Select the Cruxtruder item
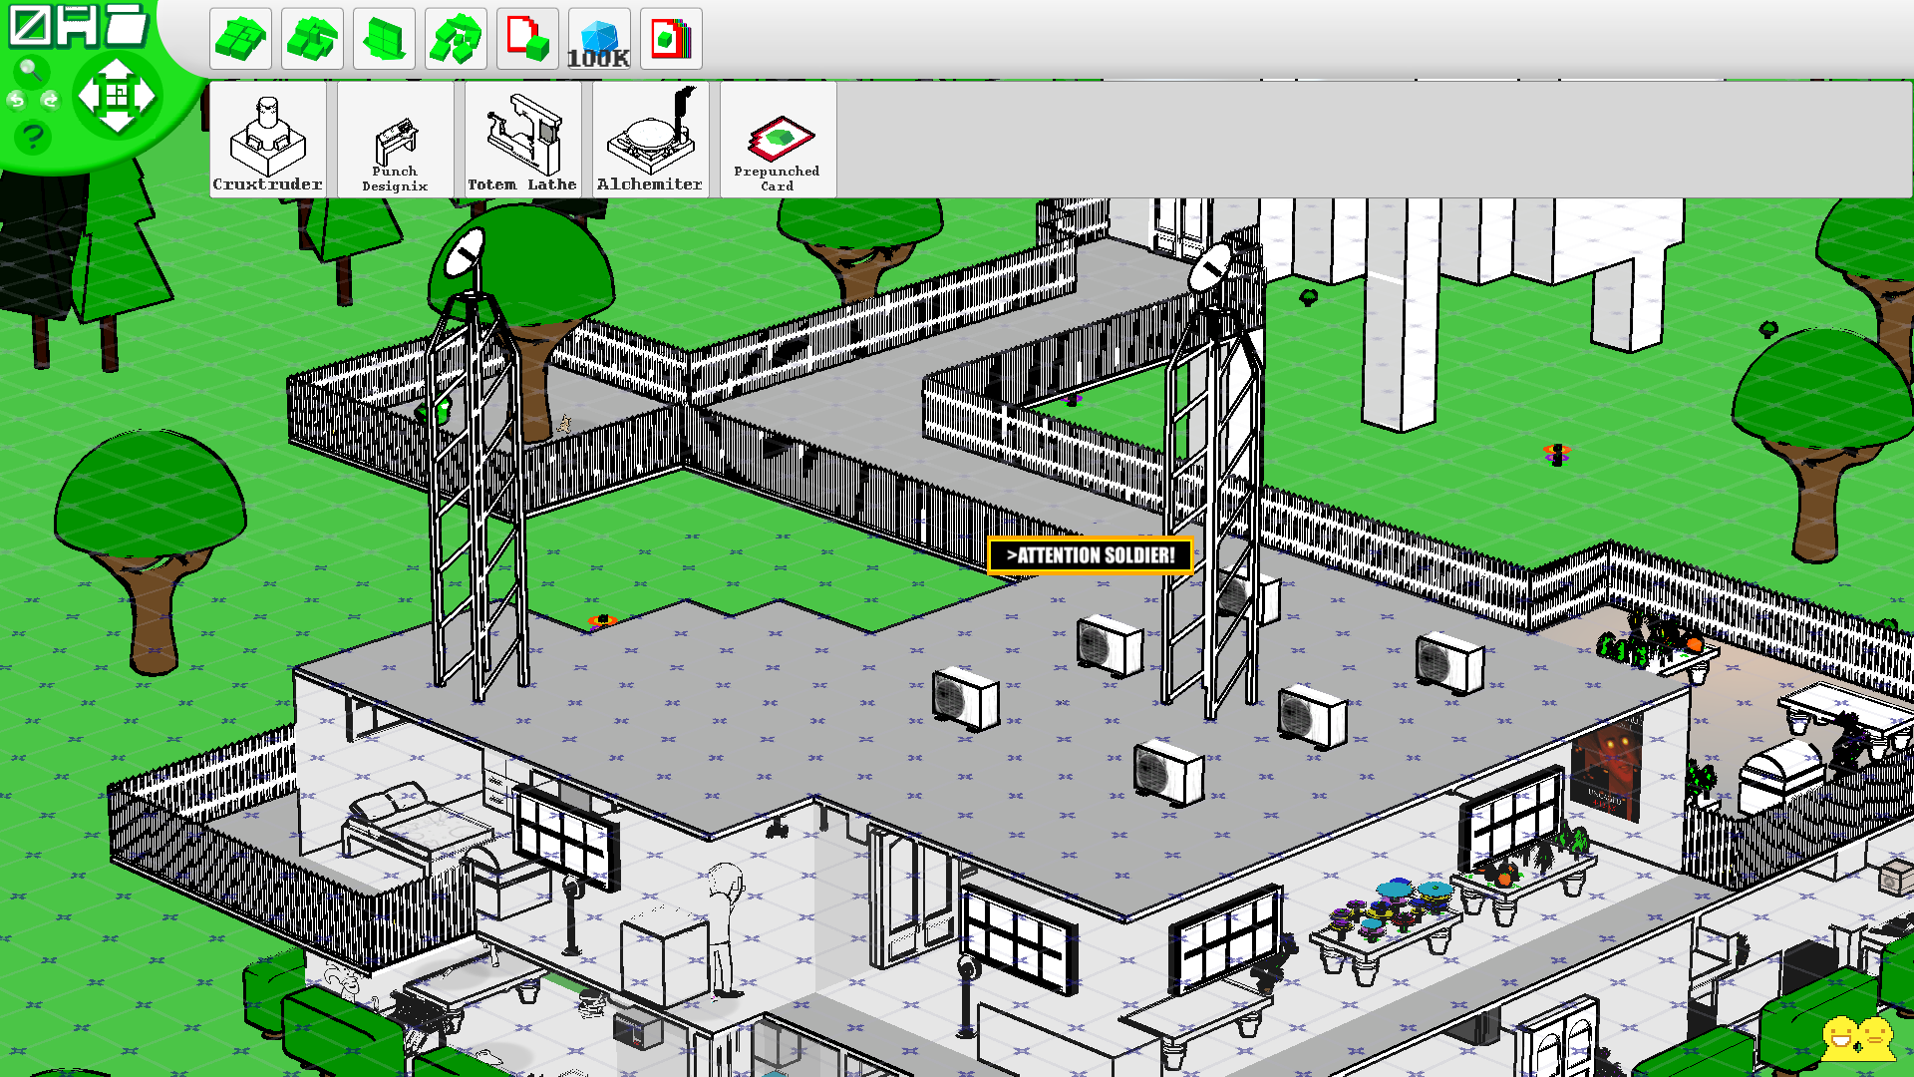 (267, 140)
